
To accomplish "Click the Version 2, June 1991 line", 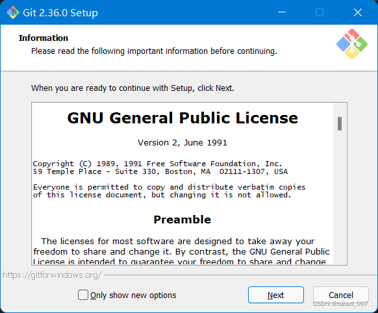I will (183, 143).
